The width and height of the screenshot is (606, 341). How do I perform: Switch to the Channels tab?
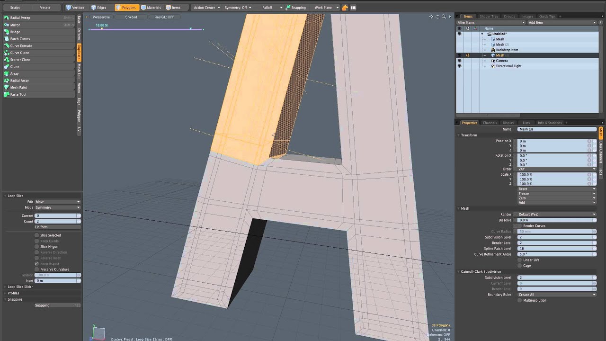490,123
